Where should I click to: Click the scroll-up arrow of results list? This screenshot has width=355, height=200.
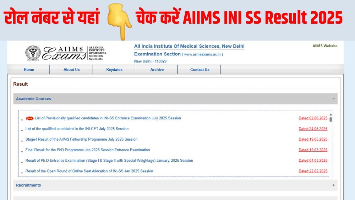(x=331, y=115)
